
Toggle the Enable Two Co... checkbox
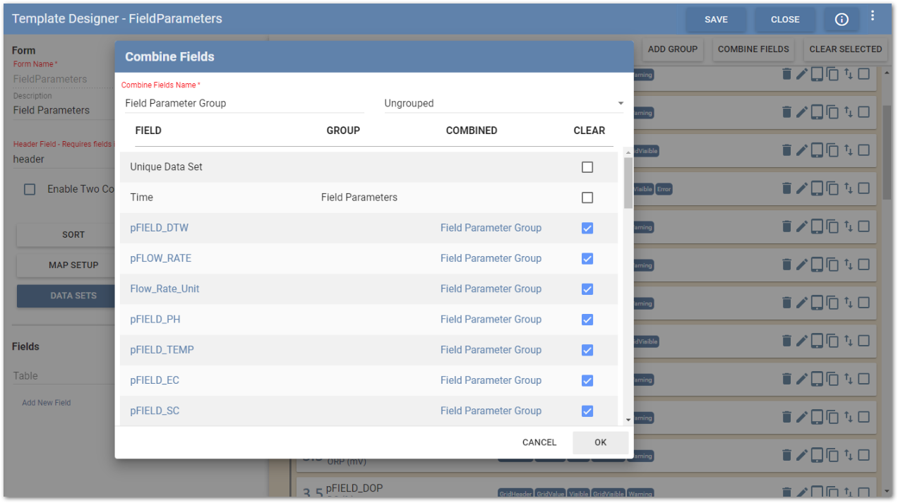30,189
